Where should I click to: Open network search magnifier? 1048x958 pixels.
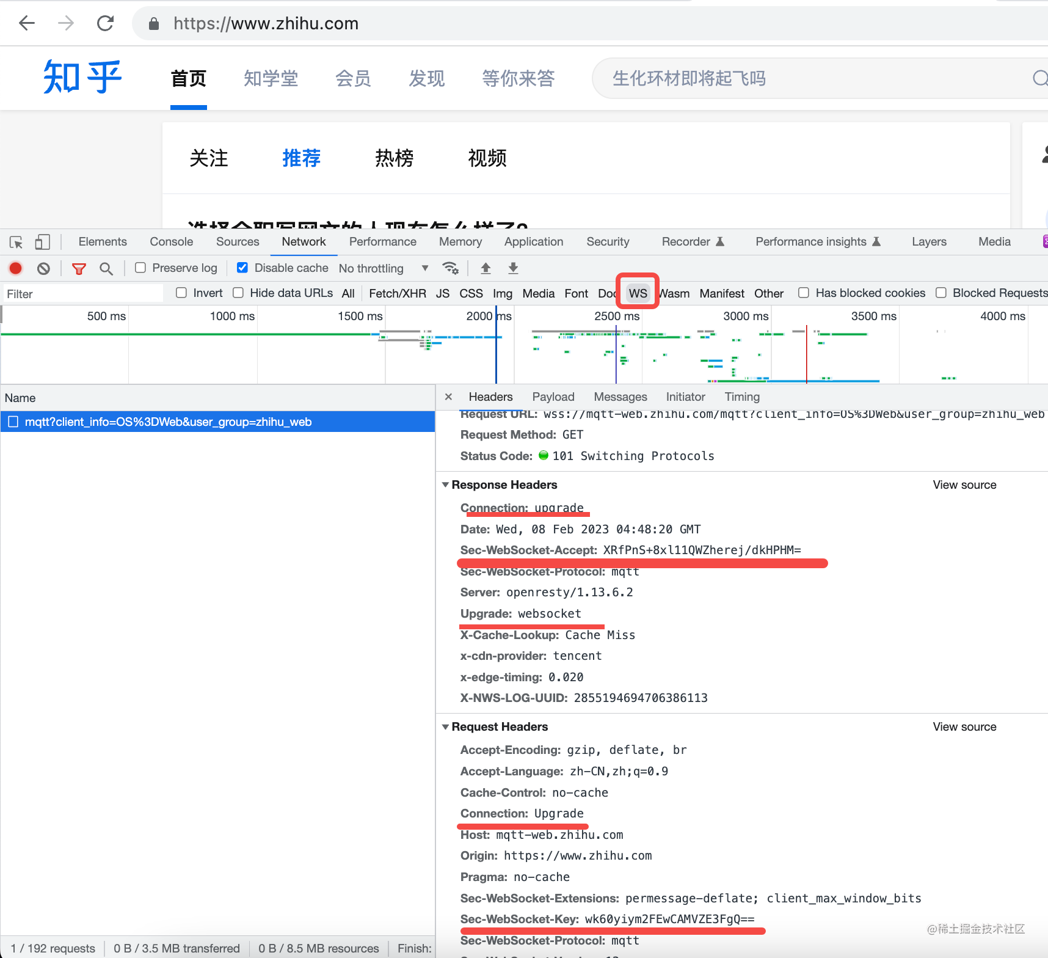[106, 268]
